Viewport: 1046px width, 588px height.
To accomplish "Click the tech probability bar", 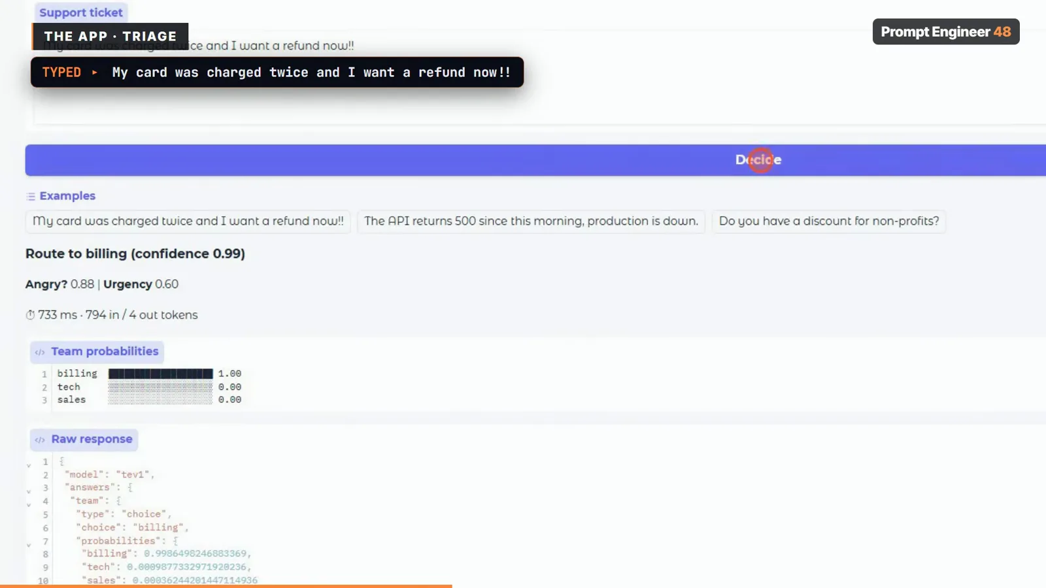I will (160, 387).
